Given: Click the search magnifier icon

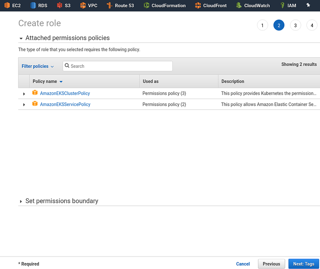Looking at the screenshot, I should pyautogui.click(x=67, y=66).
